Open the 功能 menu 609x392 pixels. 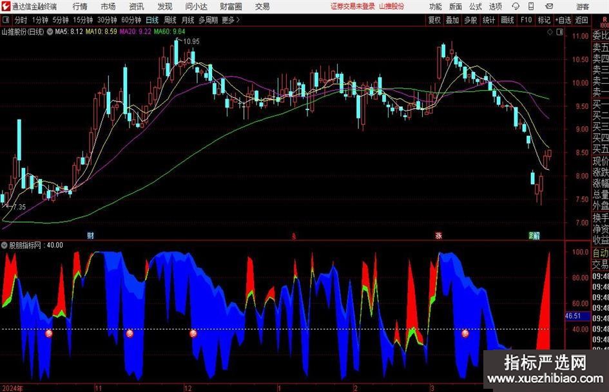pyautogui.click(x=436, y=6)
